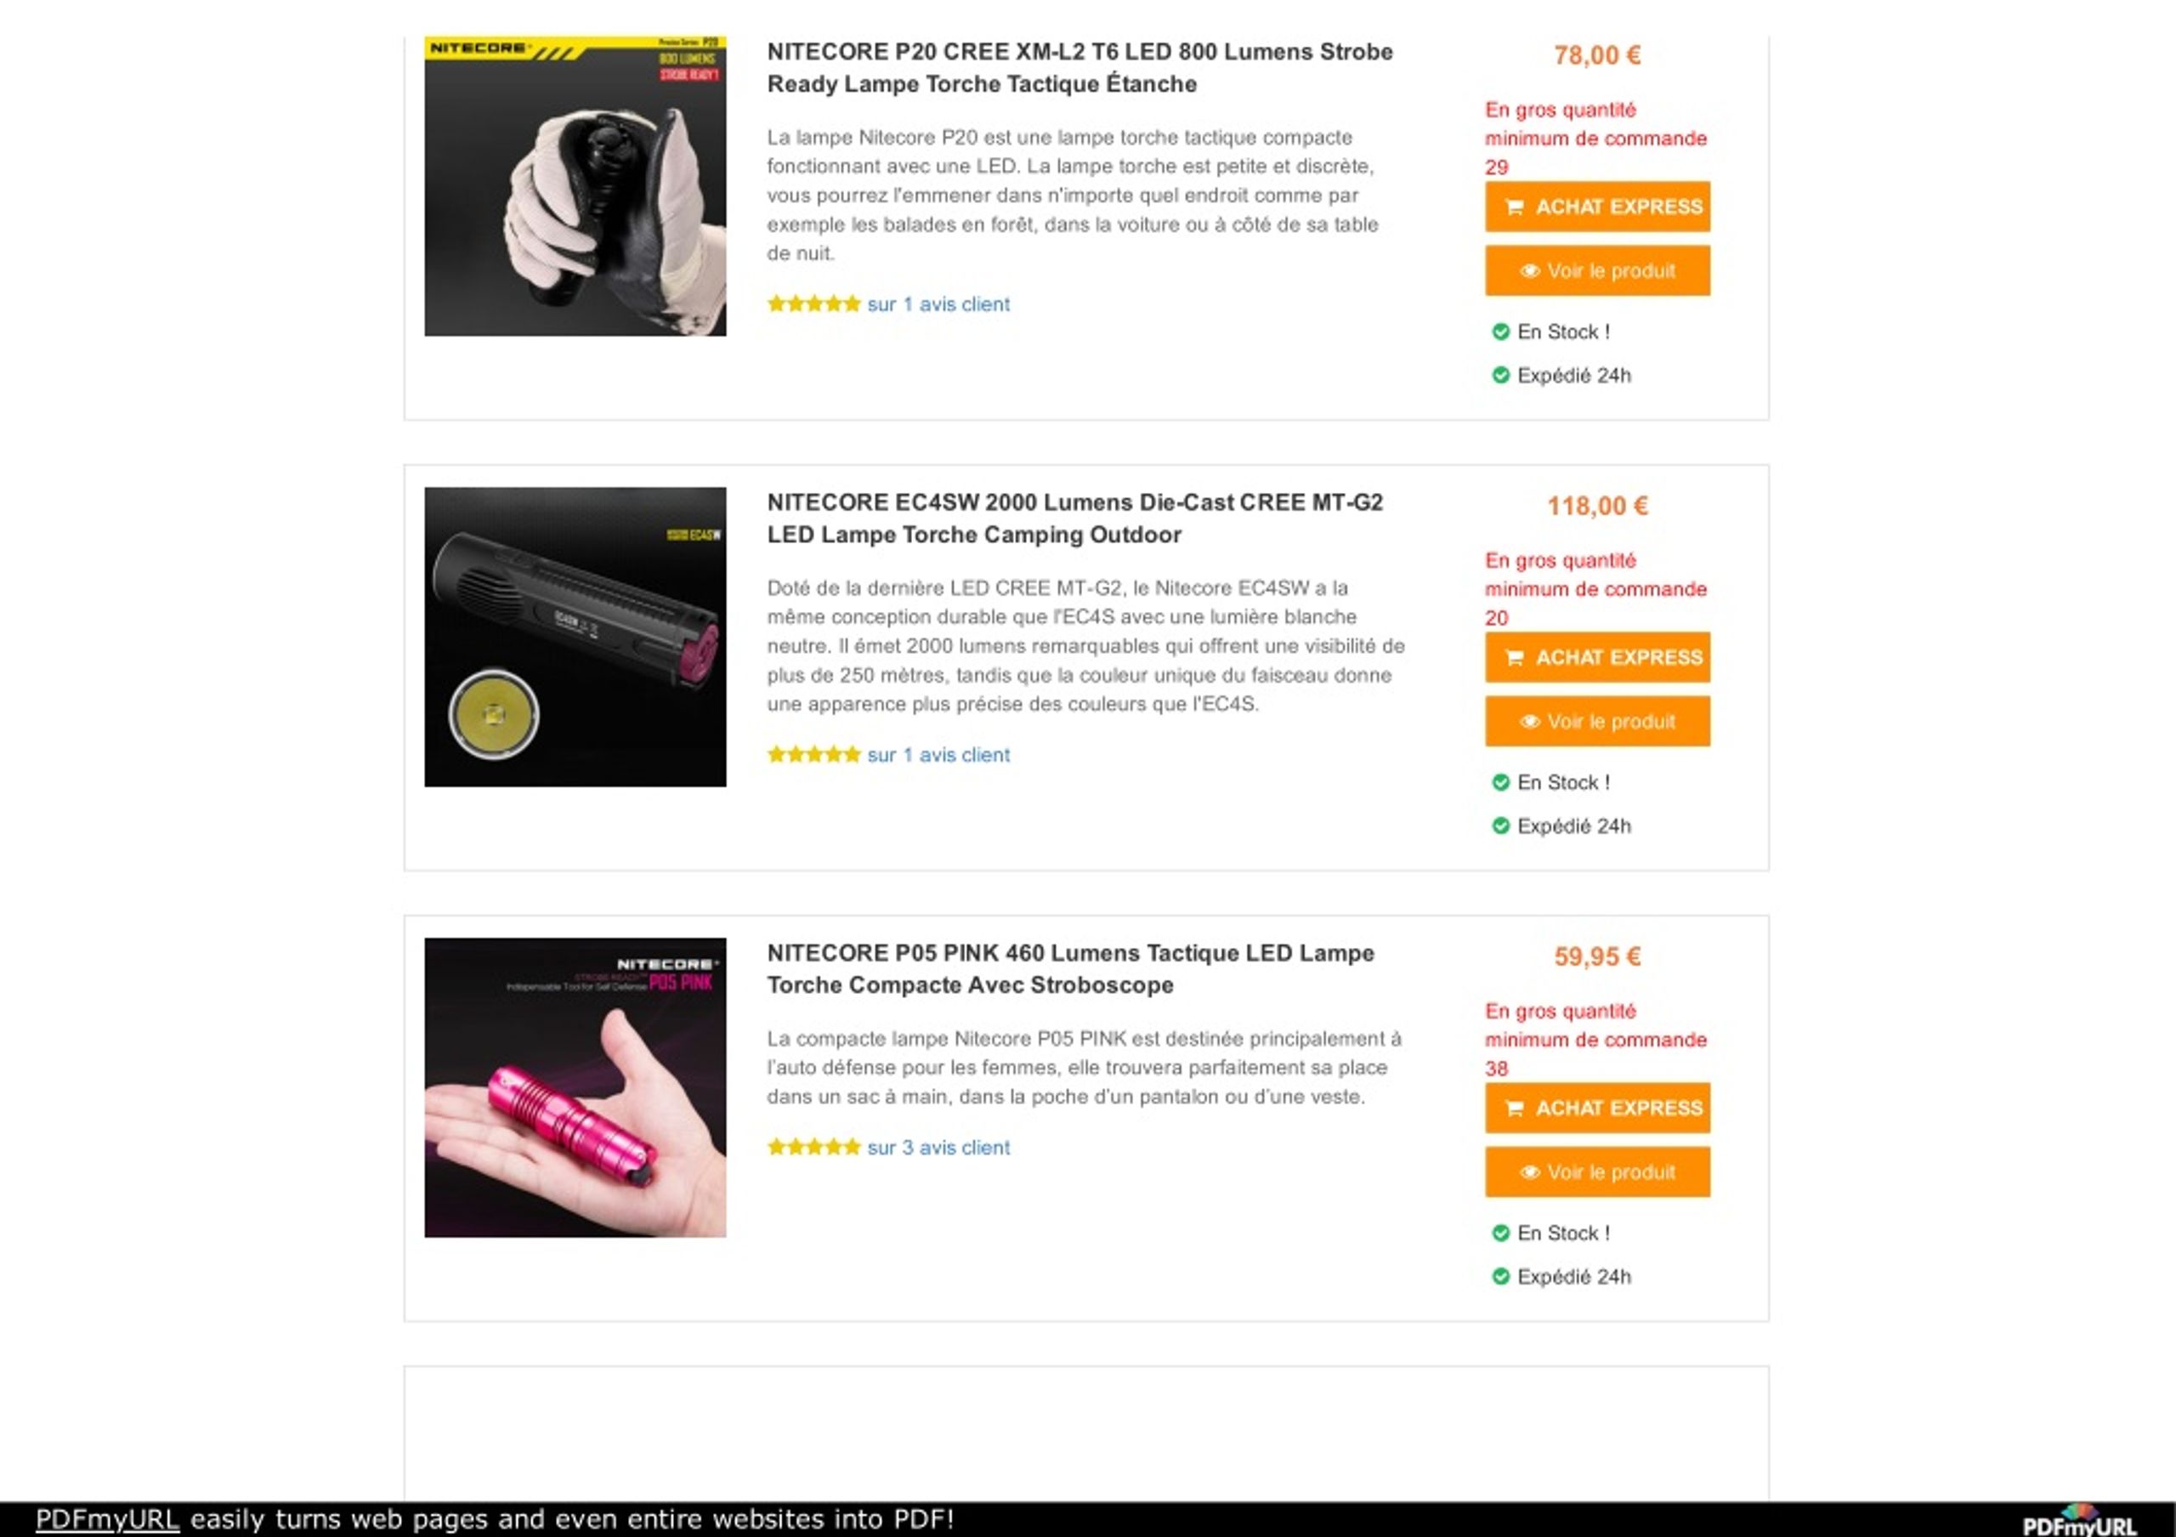Open NITECORE EC4SW 2000 Lumens title link

click(1074, 519)
